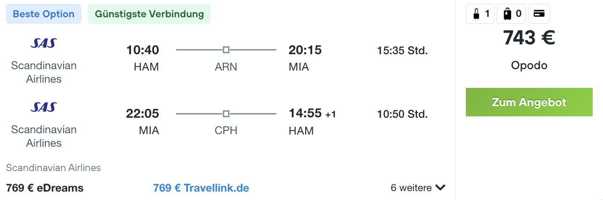Click the checked luggage icon
This screenshot has width=603, height=200.
point(507,14)
